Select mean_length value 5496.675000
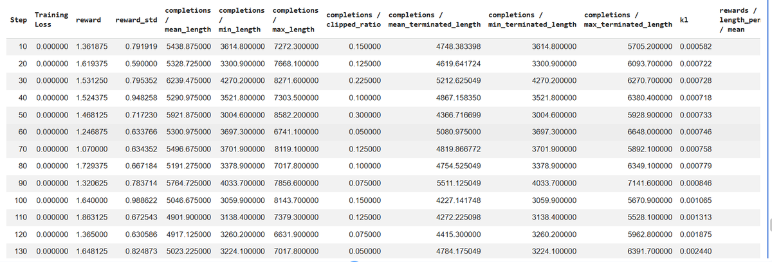772x262 pixels. click(190, 149)
